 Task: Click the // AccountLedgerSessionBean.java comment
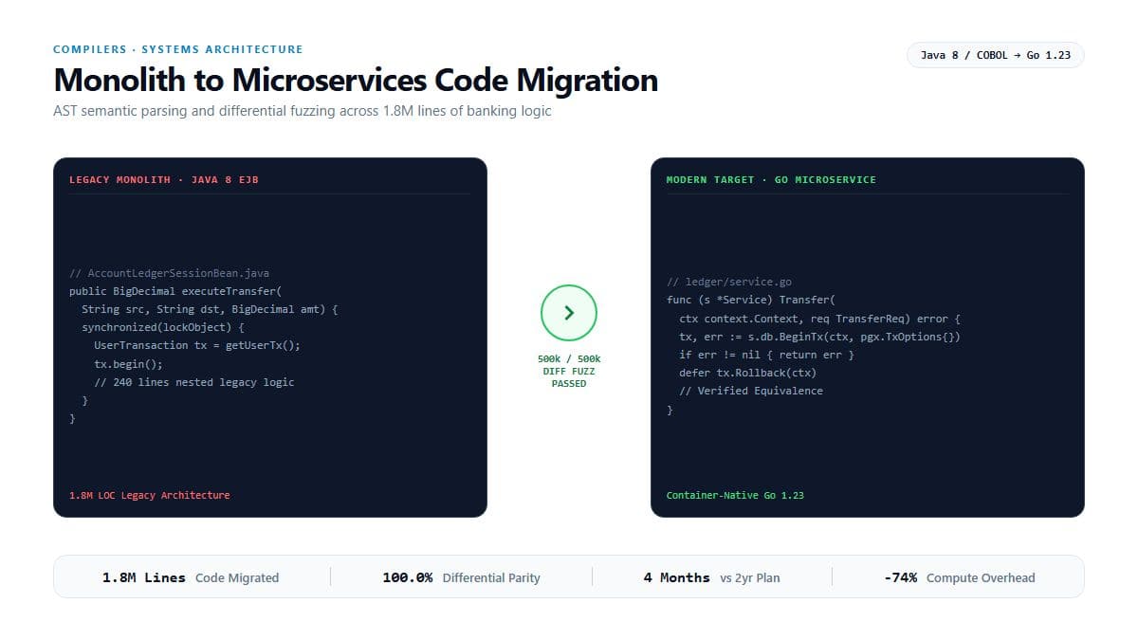tap(170, 273)
